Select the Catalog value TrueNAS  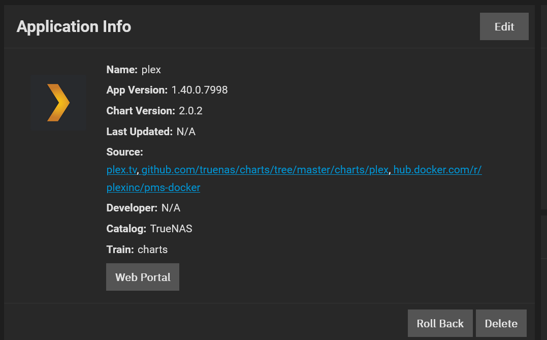171,229
